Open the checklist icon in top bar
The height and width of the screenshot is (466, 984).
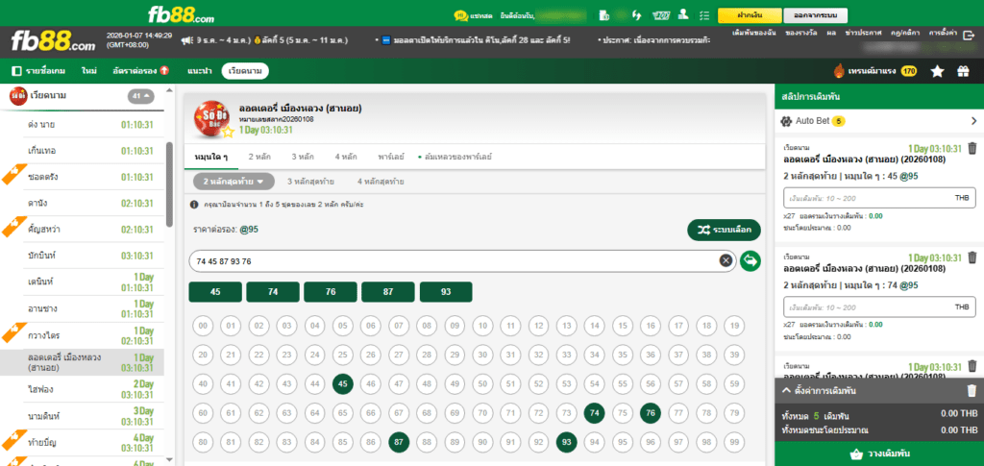point(703,14)
